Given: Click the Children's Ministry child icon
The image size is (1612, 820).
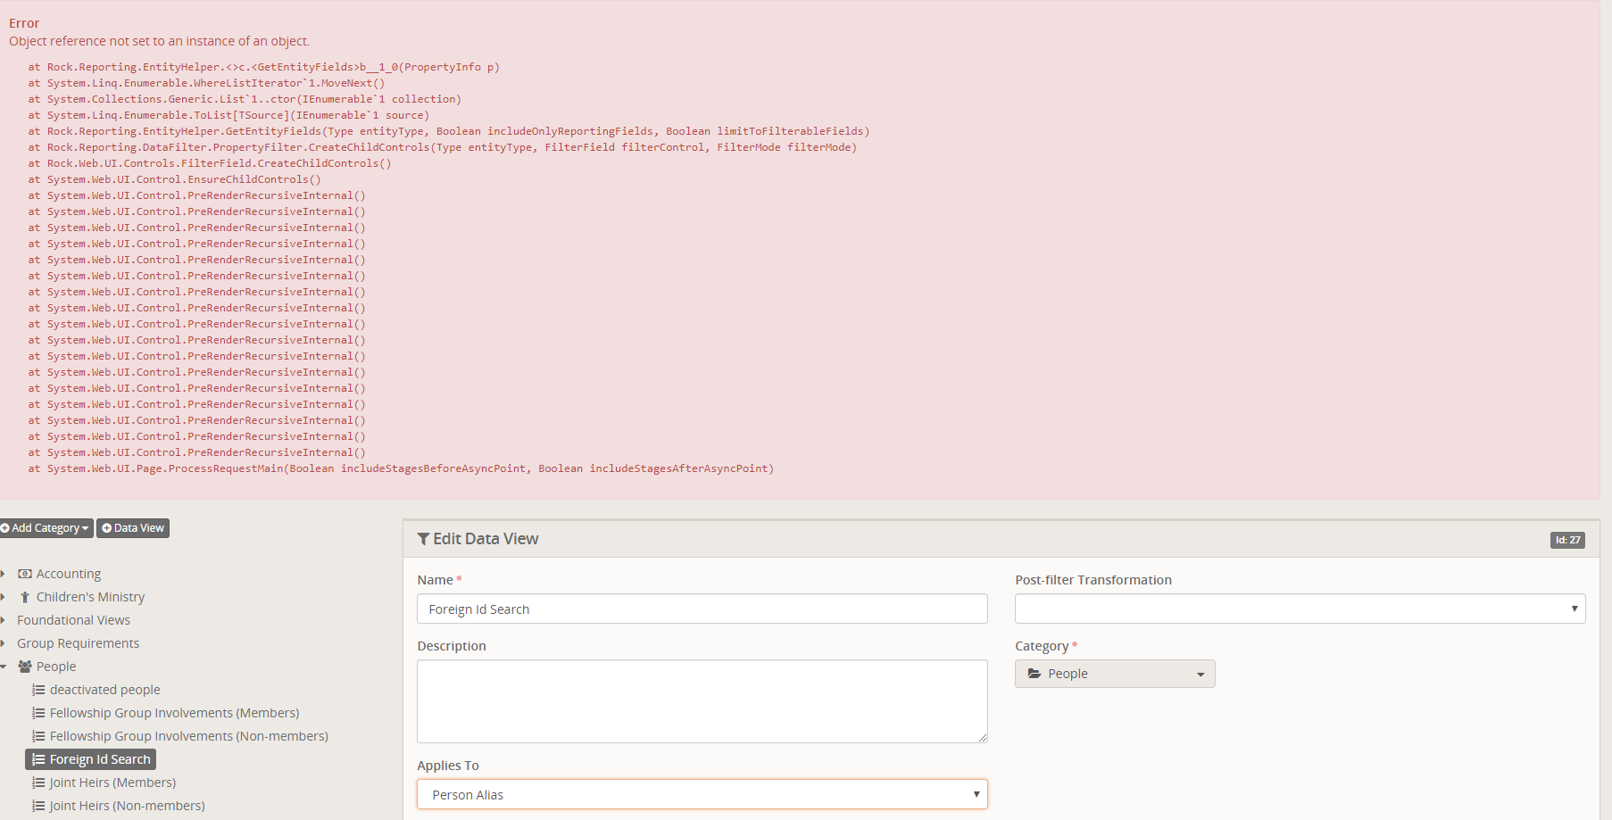Looking at the screenshot, I should 25,597.
